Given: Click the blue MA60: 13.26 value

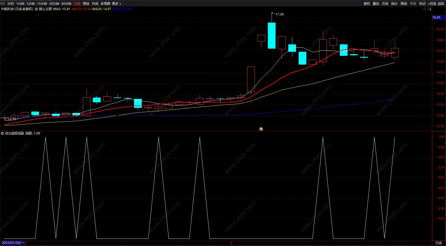Looking at the screenshot, I should point(122,9).
